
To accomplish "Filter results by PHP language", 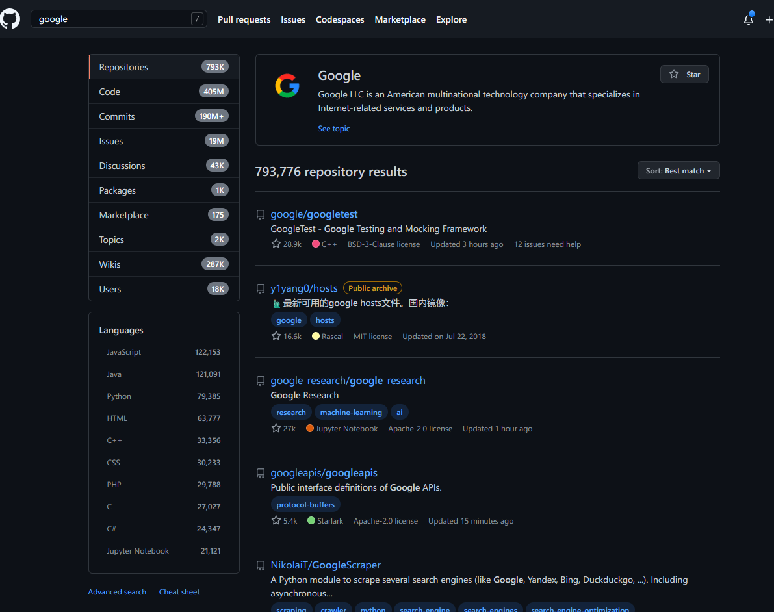I will coord(164,485).
